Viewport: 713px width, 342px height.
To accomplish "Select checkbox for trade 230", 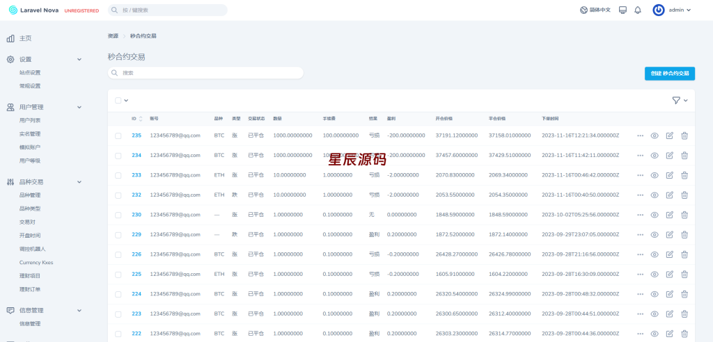I will pos(118,215).
